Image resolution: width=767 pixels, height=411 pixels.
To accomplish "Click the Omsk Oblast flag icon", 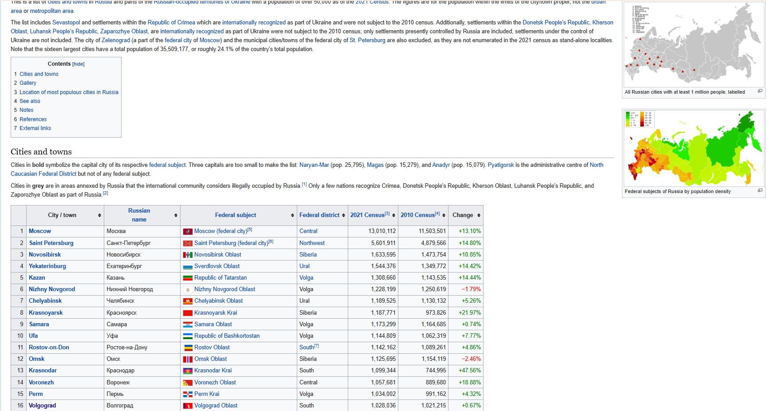I will [188, 359].
